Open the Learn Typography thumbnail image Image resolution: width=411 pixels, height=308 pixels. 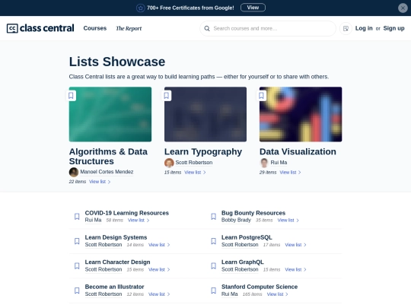point(205,114)
